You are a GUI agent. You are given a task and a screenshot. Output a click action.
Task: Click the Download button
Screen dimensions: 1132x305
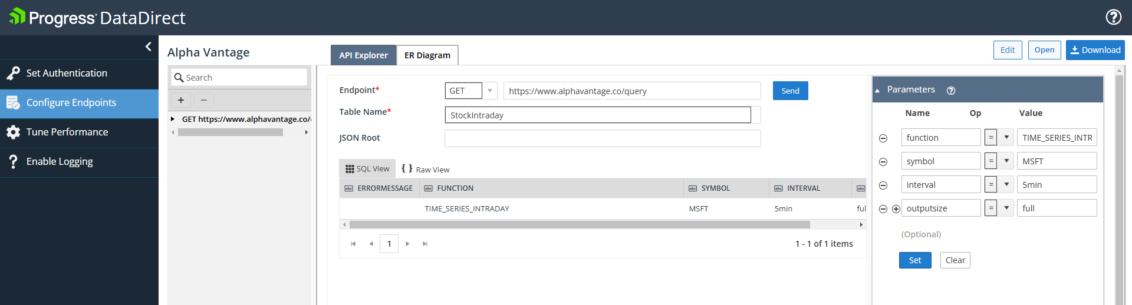tap(1095, 50)
